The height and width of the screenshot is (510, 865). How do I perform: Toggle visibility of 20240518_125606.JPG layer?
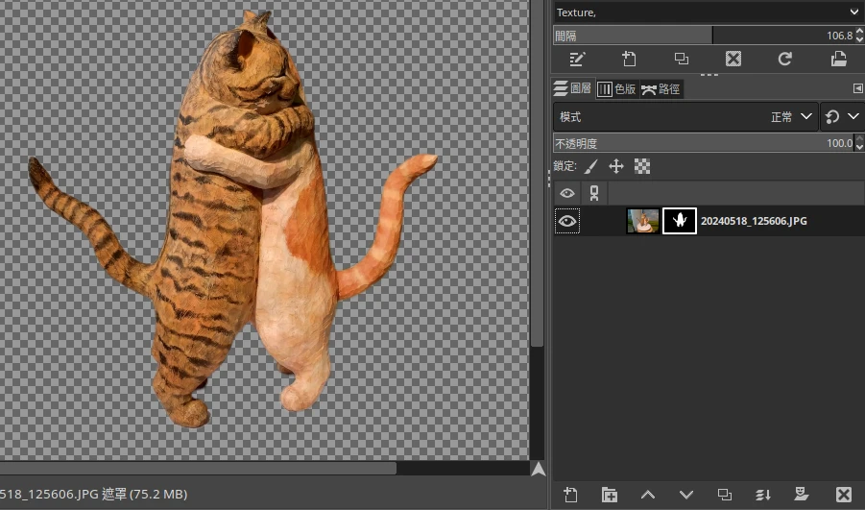567,222
